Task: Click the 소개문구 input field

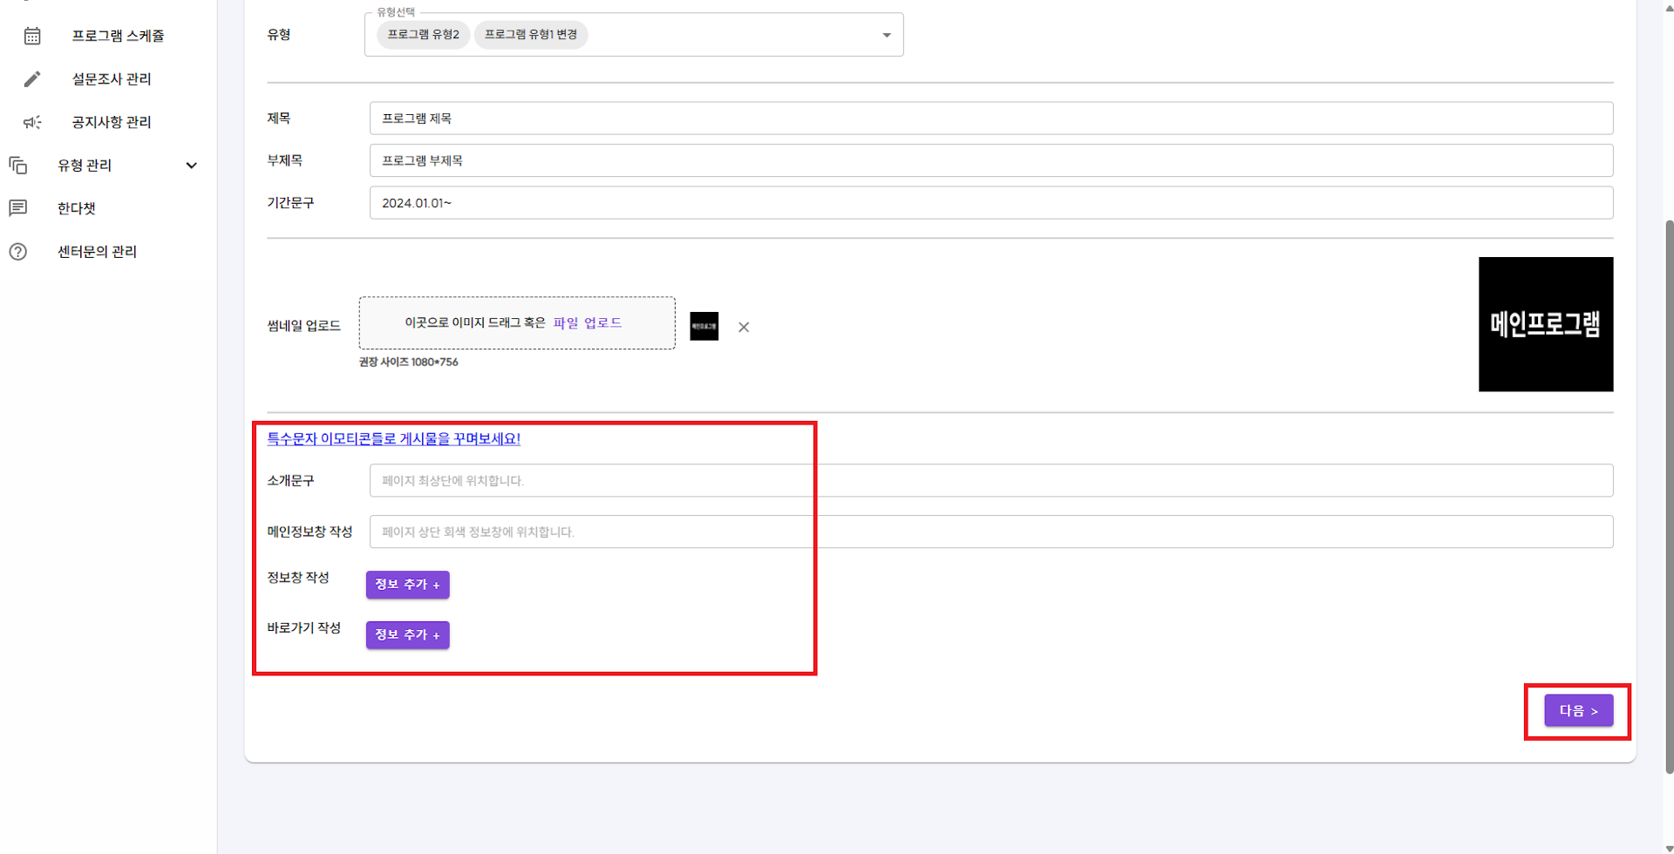Action: [990, 481]
